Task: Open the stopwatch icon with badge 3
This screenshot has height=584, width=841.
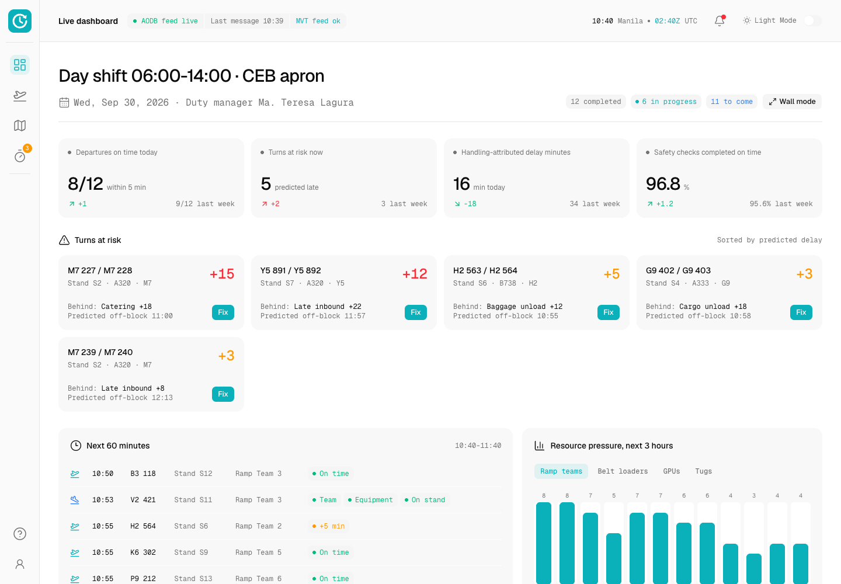Action: pos(20,156)
